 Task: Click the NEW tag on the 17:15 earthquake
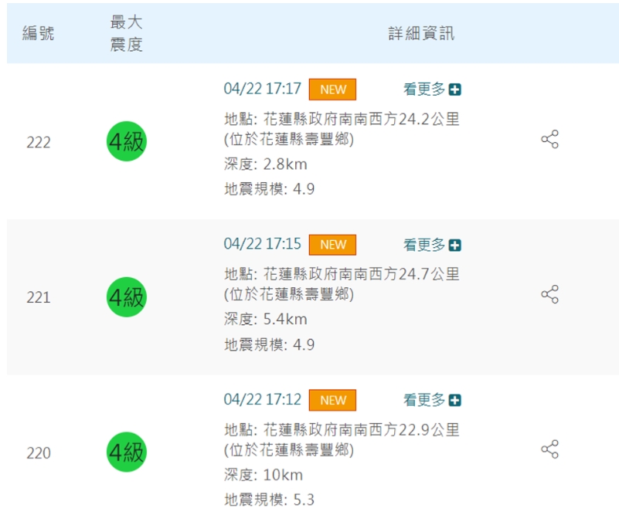click(x=333, y=245)
